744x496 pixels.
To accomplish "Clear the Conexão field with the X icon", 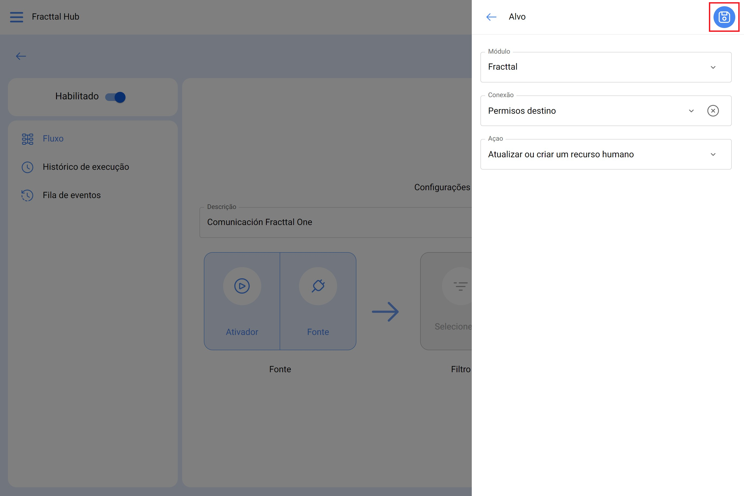I will pos(713,111).
